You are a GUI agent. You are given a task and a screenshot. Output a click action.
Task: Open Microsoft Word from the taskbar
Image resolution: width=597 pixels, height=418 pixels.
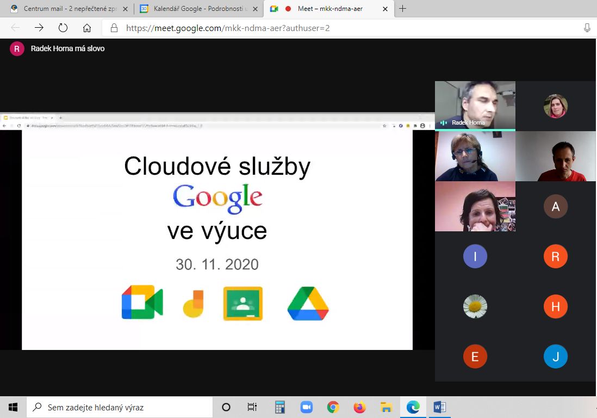tap(439, 407)
